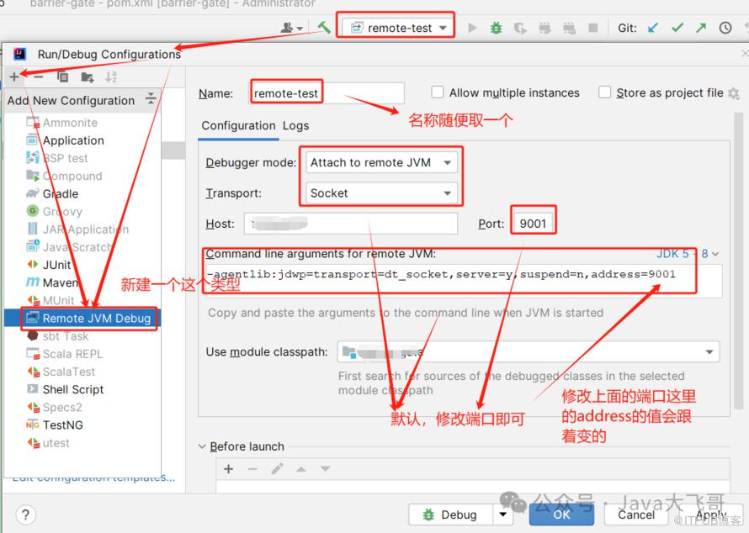Collapse the Before launch section
Screen dimensions: 749x533
click(202, 446)
